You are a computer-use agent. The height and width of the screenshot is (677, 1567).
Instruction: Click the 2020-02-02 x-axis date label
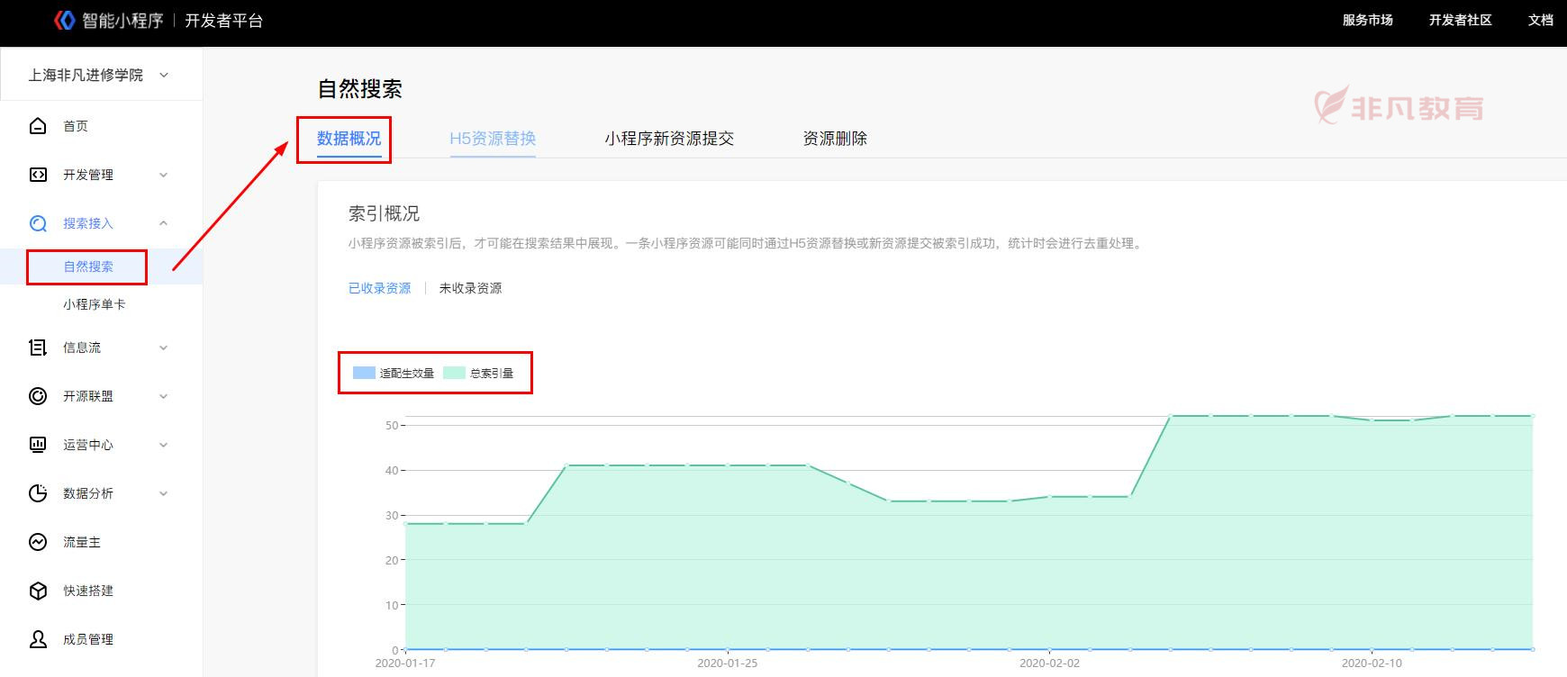(1049, 663)
